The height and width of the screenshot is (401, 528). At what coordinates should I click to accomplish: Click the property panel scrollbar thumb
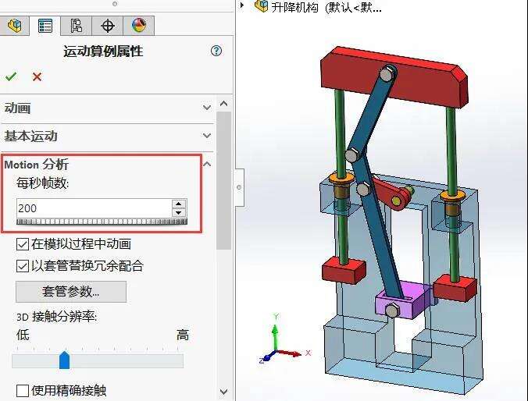pos(224,180)
